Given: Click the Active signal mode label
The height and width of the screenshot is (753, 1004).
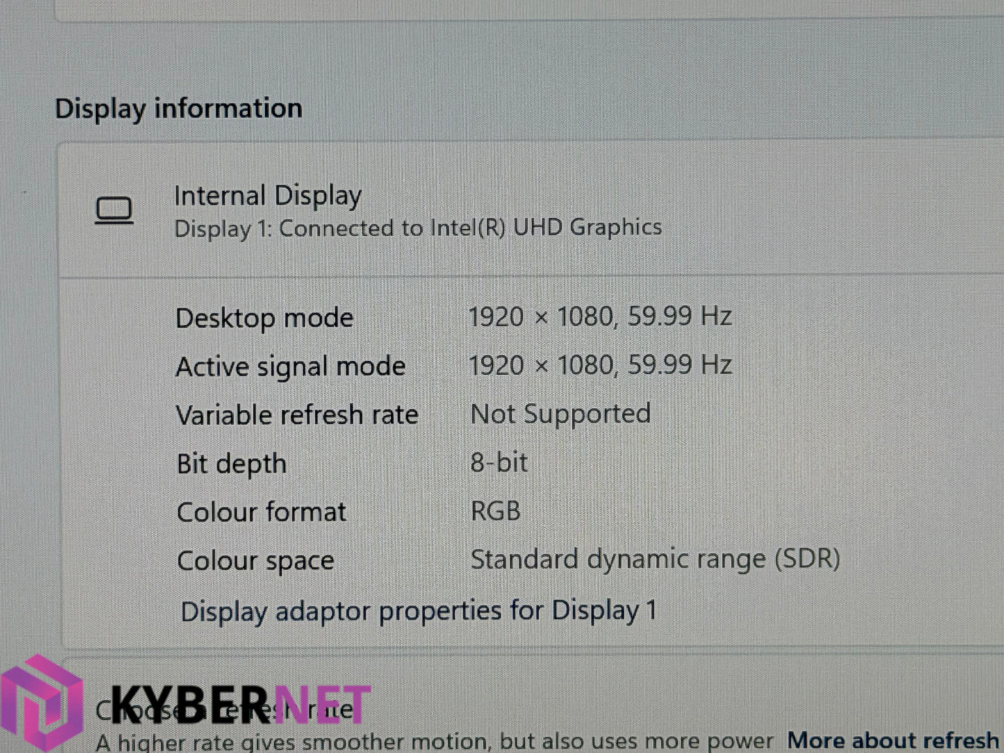Looking at the screenshot, I should pyautogui.click(x=290, y=367).
